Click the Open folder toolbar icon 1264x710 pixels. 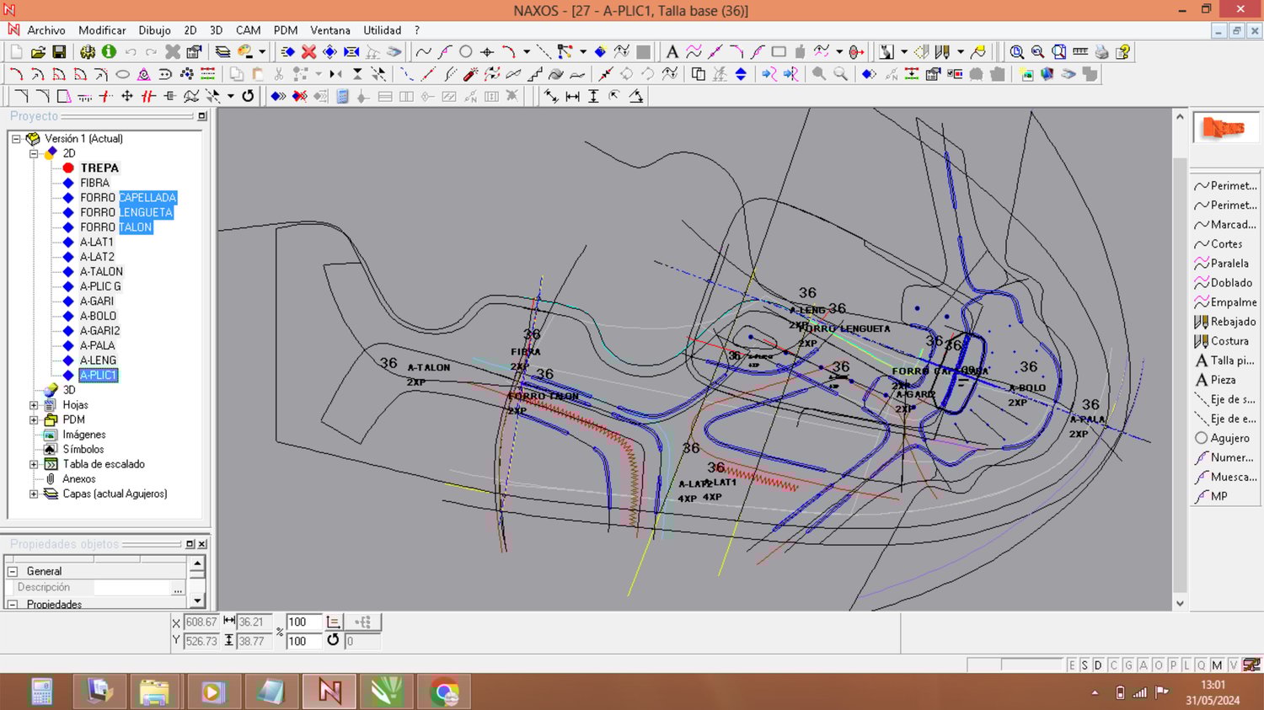pos(38,52)
